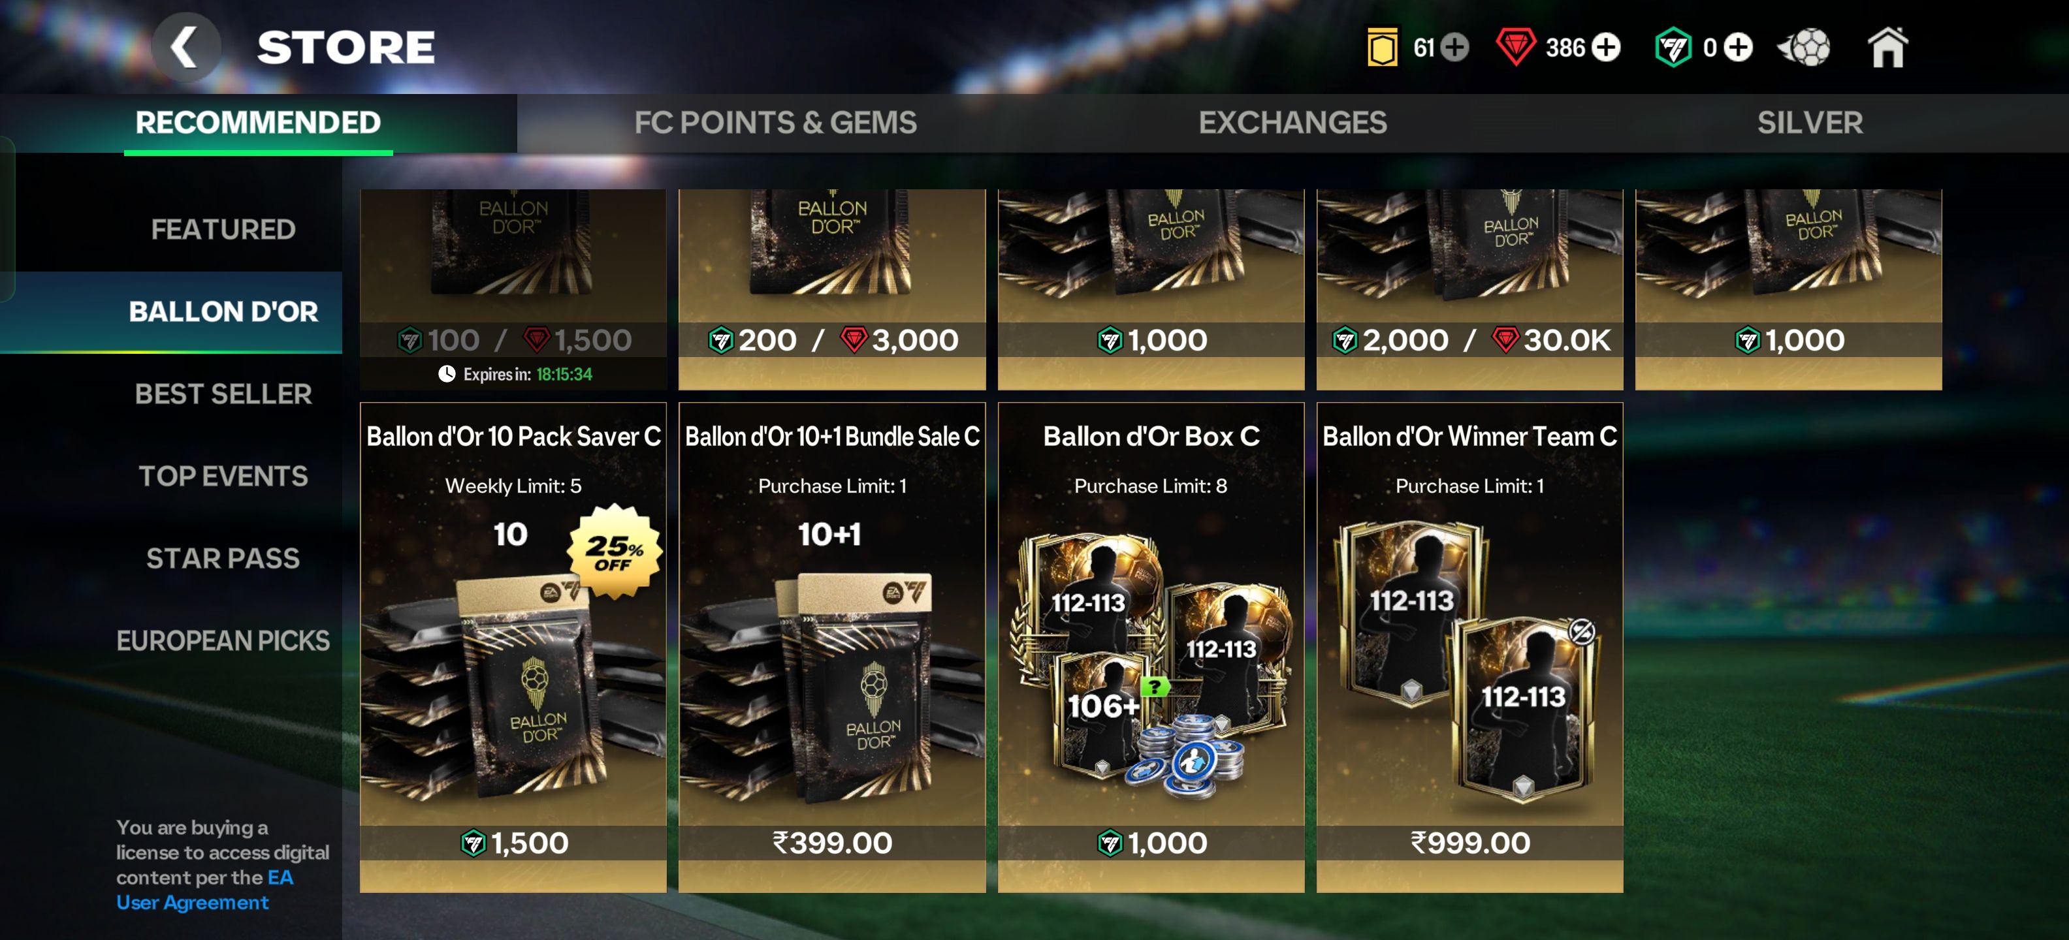Switch to the FC Points & Gems tab
The width and height of the screenshot is (2069, 940).
click(x=775, y=123)
